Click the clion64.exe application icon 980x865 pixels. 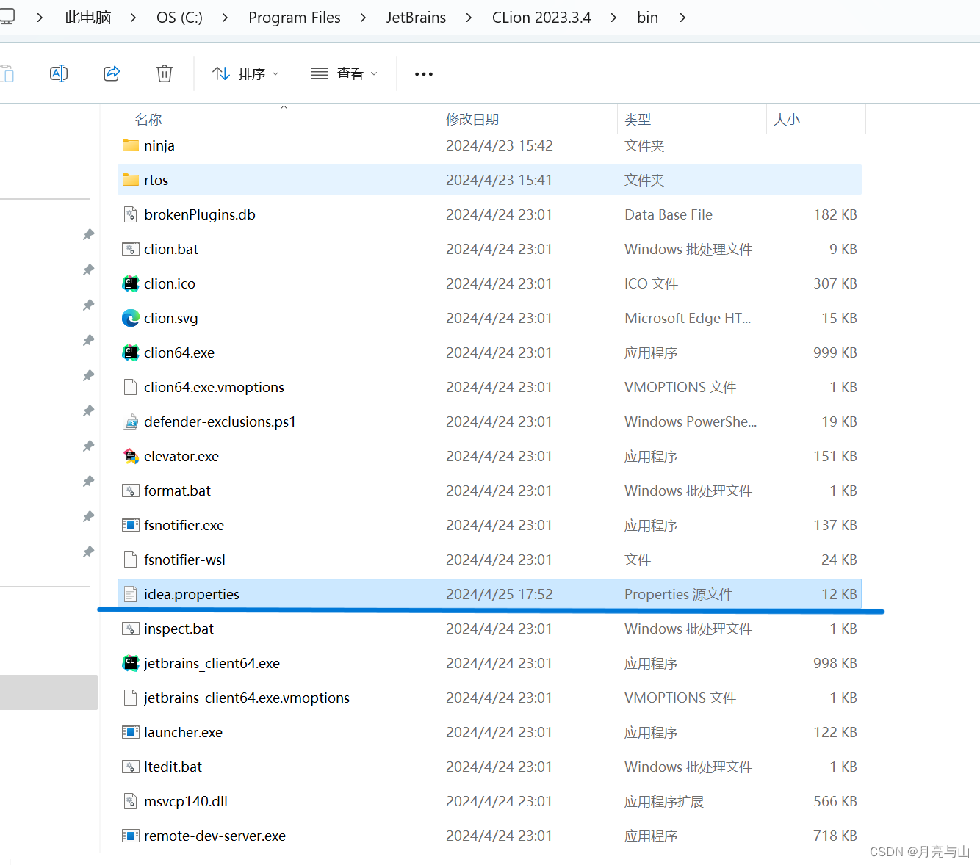point(131,352)
